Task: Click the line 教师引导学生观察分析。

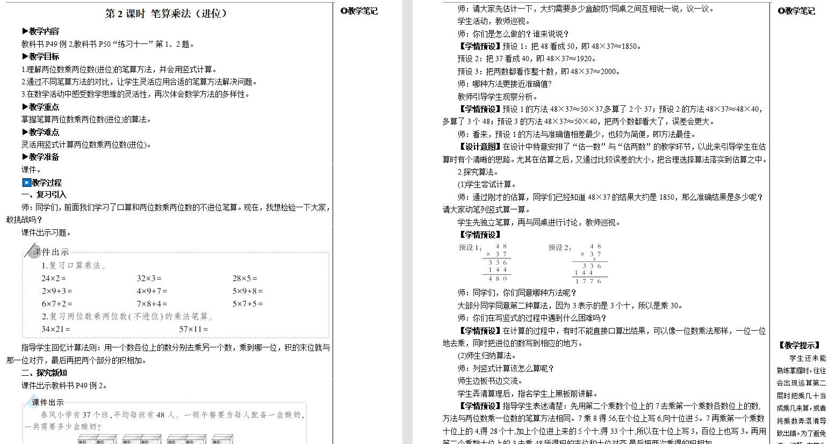Action: tap(497, 97)
